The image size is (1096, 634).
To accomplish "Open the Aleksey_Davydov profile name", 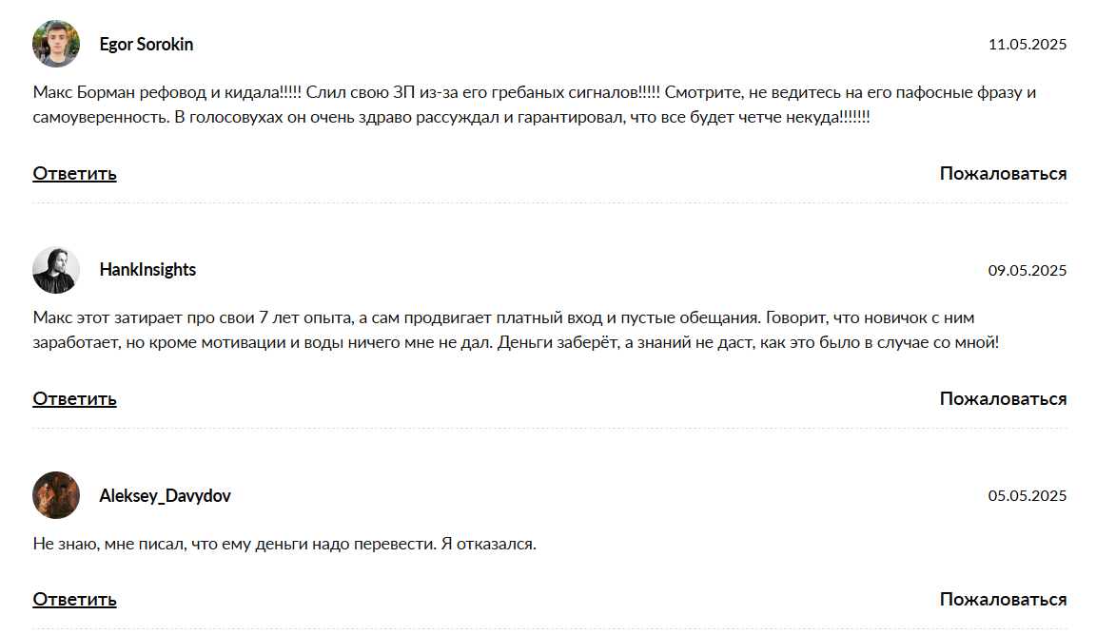I will (165, 496).
